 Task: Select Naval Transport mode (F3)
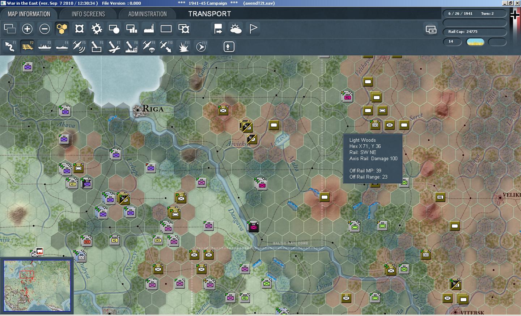(x=45, y=47)
